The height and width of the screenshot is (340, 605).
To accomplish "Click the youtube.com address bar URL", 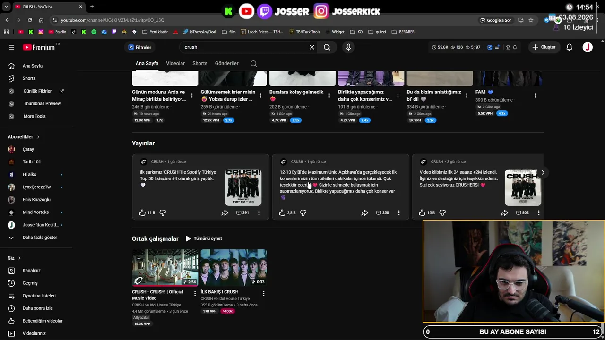I will click(112, 20).
